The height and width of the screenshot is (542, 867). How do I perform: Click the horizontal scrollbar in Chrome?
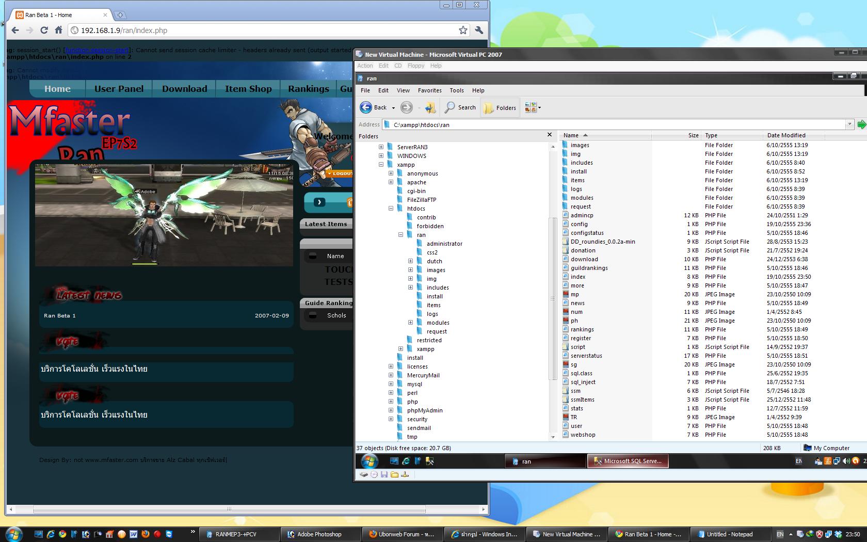coord(229,509)
